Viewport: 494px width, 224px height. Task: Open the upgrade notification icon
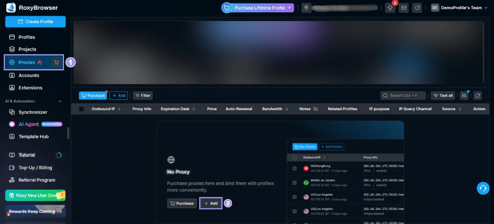pos(390,8)
